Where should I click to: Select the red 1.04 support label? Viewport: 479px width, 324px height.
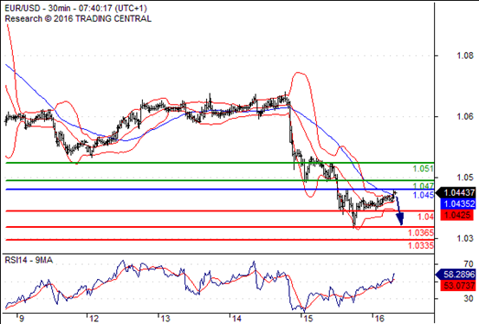[x=425, y=217]
